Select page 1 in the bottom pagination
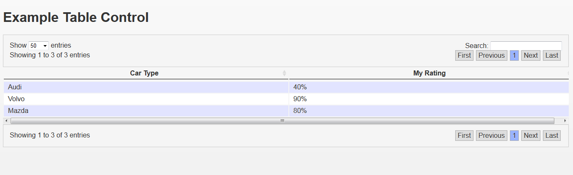573x175 pixels. coord(514,135)
